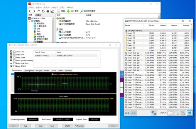Select 计算机名称 in the AIDA64 tree
This screenshot has height=129, width=196.
pyautogui.click(x=41, y=26)
